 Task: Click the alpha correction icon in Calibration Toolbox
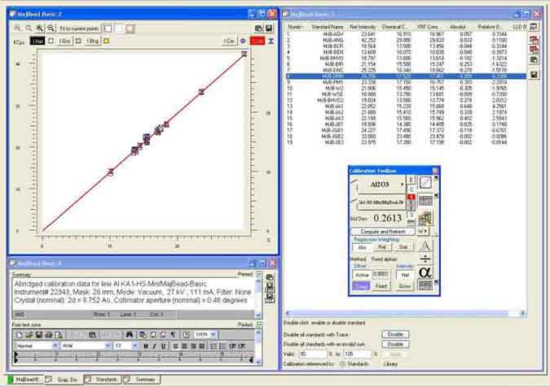pos(425,272)
